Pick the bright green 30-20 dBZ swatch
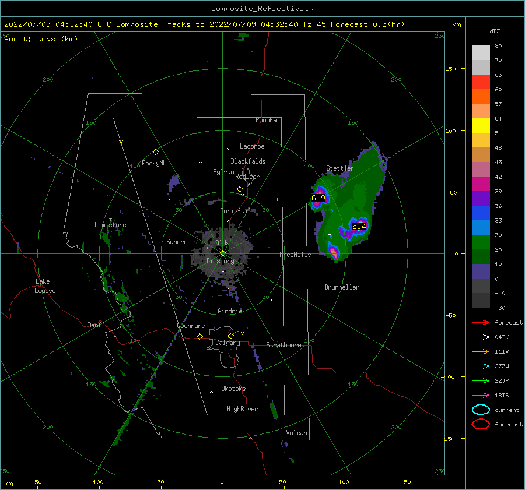This screenshot has width=525, height=490. (x=481, y=242)
